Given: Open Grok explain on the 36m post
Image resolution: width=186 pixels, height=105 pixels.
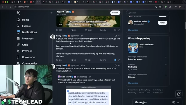Looking at the screenshot, I should coord(116,65).
